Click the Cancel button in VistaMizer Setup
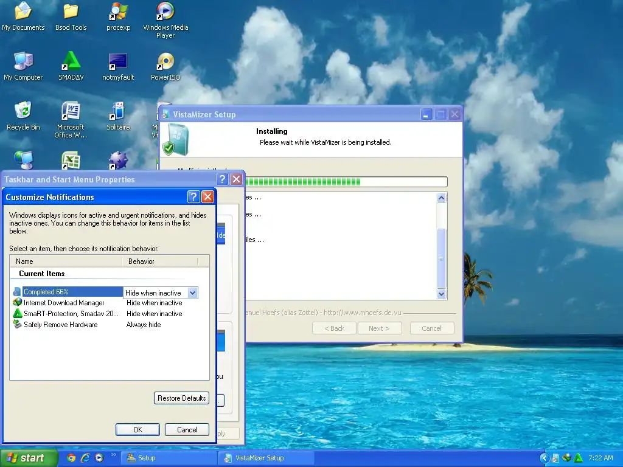 432,328
